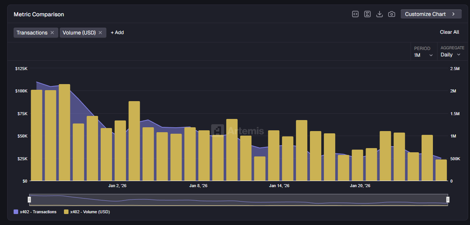This screenshot has height=225, width=470.
Task: Click the 1M right axis label
Action: [x=453, y=136]
